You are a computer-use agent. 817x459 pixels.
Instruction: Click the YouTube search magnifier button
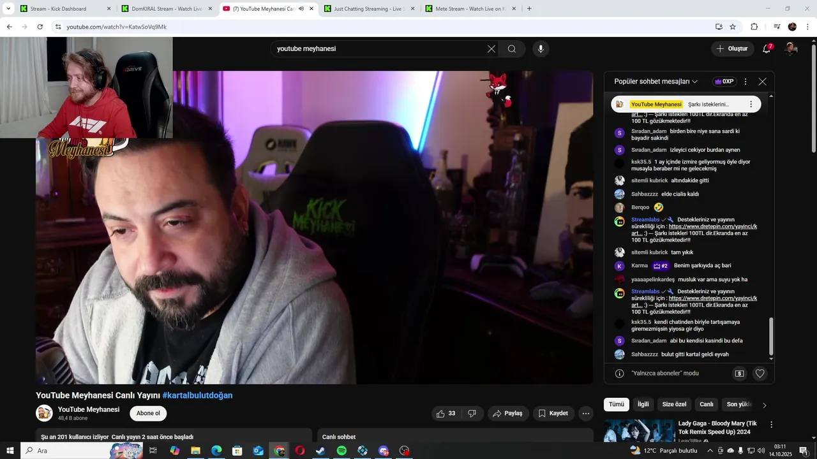point(512,49)
